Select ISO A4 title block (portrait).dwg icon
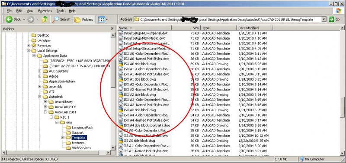 click(121, 125)
